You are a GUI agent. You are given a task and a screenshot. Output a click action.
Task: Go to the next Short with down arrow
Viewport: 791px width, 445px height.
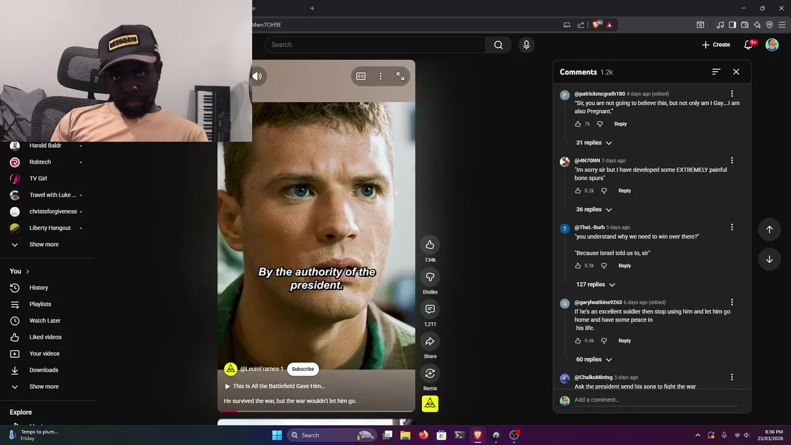point(769,260)
